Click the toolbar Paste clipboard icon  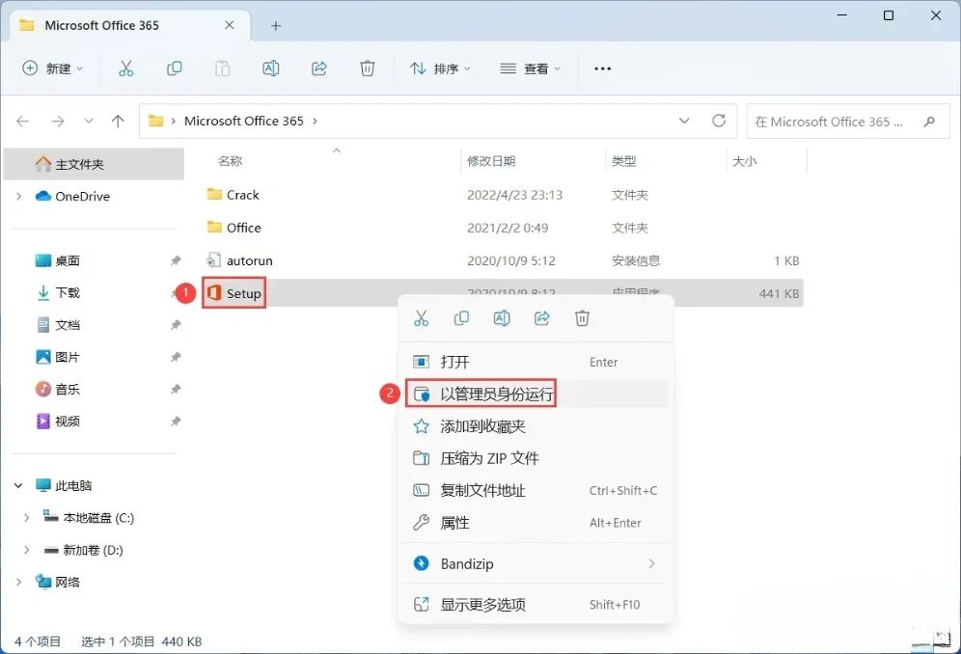223,68
